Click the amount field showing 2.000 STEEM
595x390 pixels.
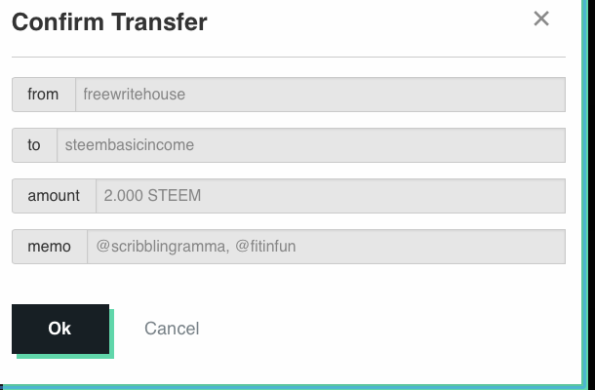click(331, 196)
